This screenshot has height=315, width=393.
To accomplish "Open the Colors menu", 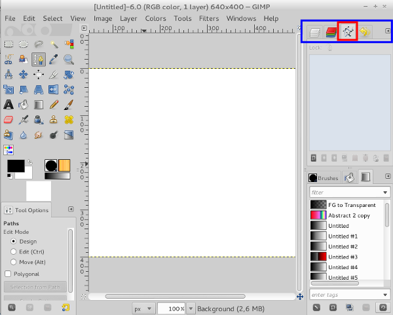I will (x=155, y=18).
